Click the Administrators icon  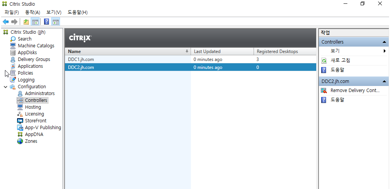tap(20, 94)
